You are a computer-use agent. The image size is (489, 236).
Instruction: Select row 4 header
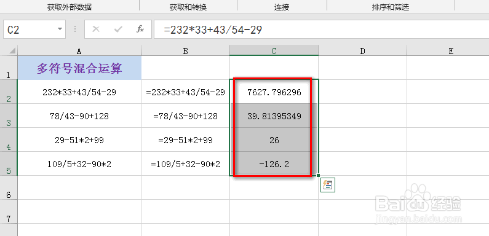(9, 140)
